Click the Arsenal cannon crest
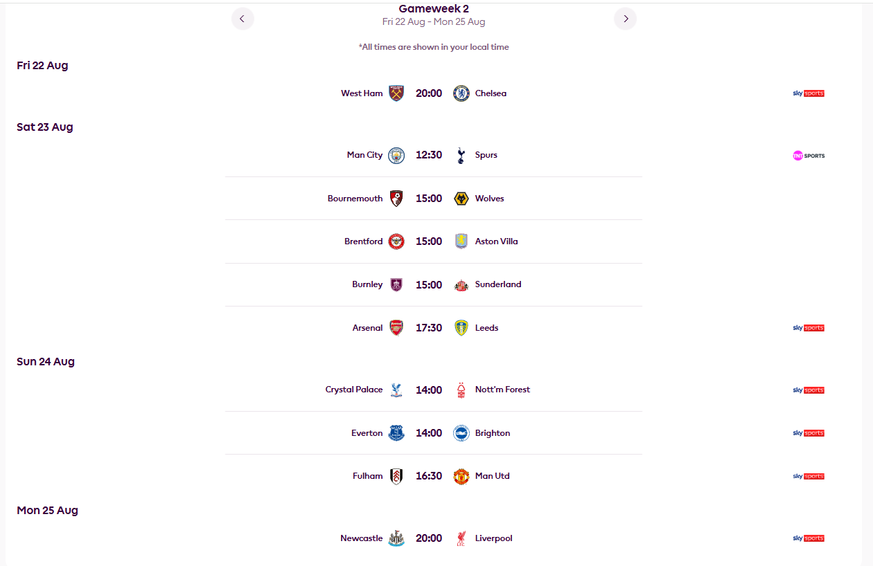Screen dimensions: 873x566 tap(396, 328)
